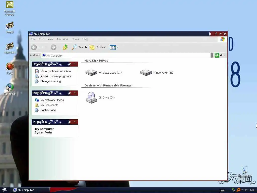Viewport: 257px width, 193px height.
Task: Click Add or remove programs link
Action: pyautogui.click(x=55, y=76)
